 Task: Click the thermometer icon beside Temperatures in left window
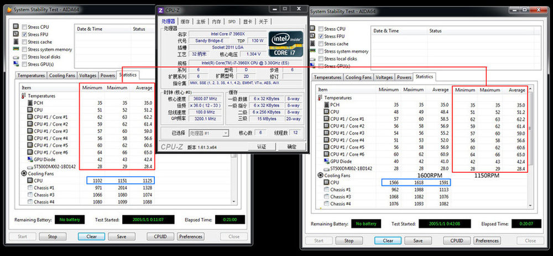[x=24, y=95]
